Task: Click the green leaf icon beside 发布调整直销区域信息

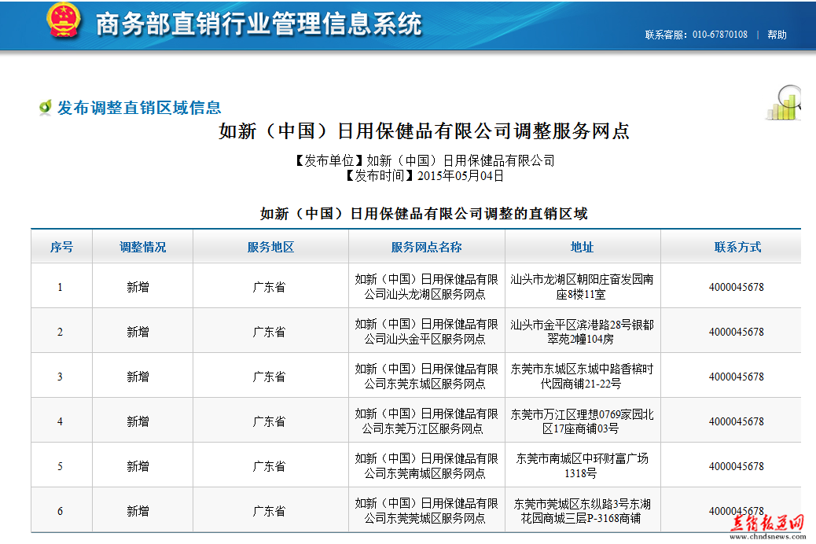Action: click(46, 108)
